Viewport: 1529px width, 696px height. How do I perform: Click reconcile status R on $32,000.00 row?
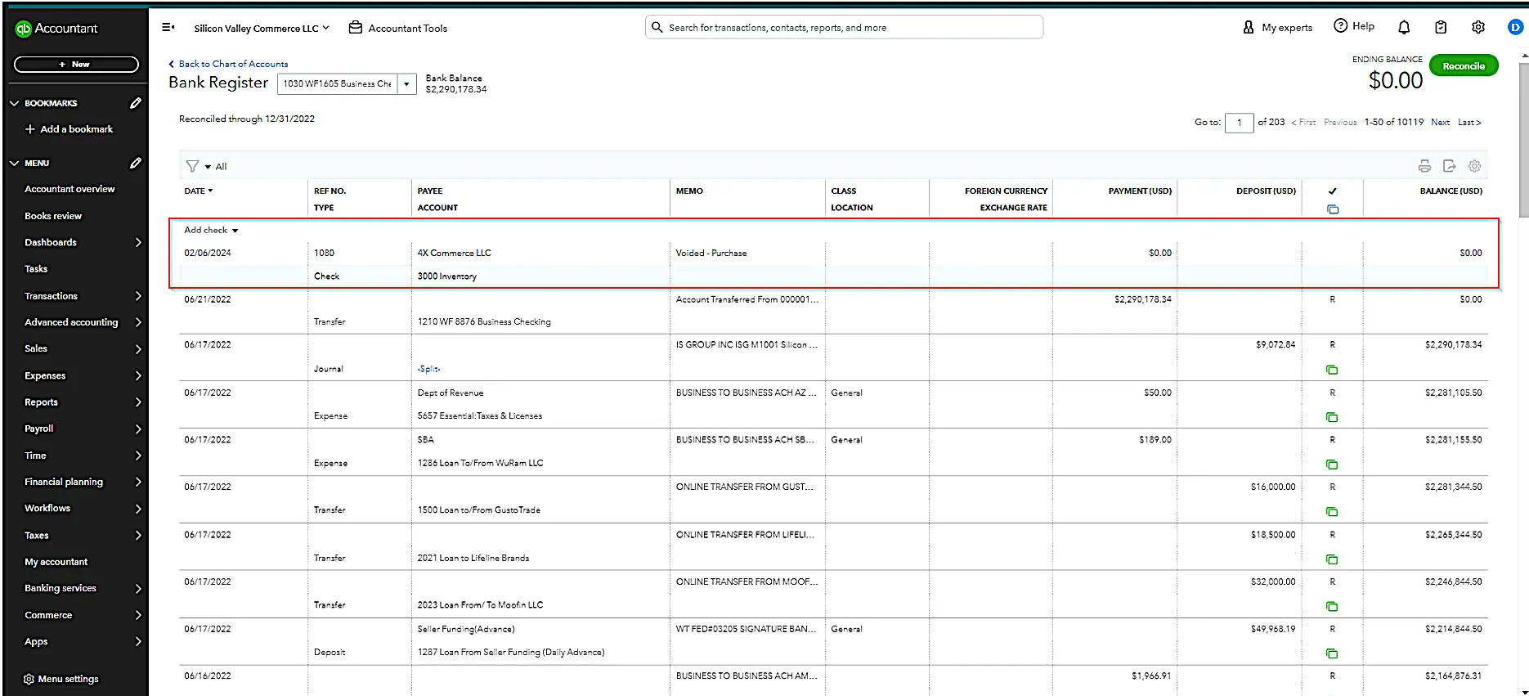point(1332,581)
